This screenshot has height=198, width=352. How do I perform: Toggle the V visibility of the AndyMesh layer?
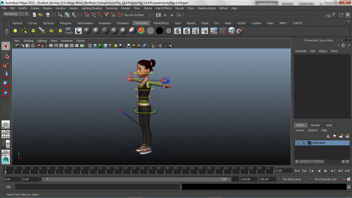pyautogui.click(x=298, y=143)
